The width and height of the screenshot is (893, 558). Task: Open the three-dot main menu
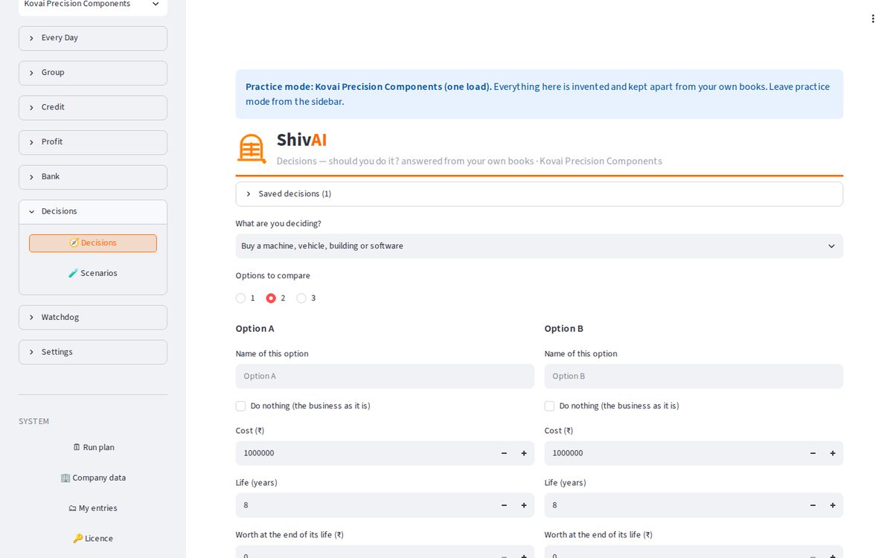(x=873, y=19)
